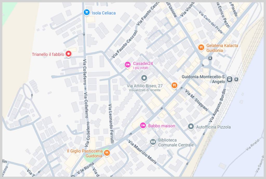Click the Guidonia-Montecelio-S. Angelo train station icon
This screenshot has height=179, width=266.
click(230, 79)
